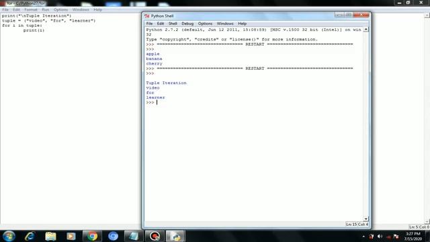The height and width of the screenshot is (242, 430).
Task: Click the Python Shell scrollbar down arrow
Action: [365, 218]
